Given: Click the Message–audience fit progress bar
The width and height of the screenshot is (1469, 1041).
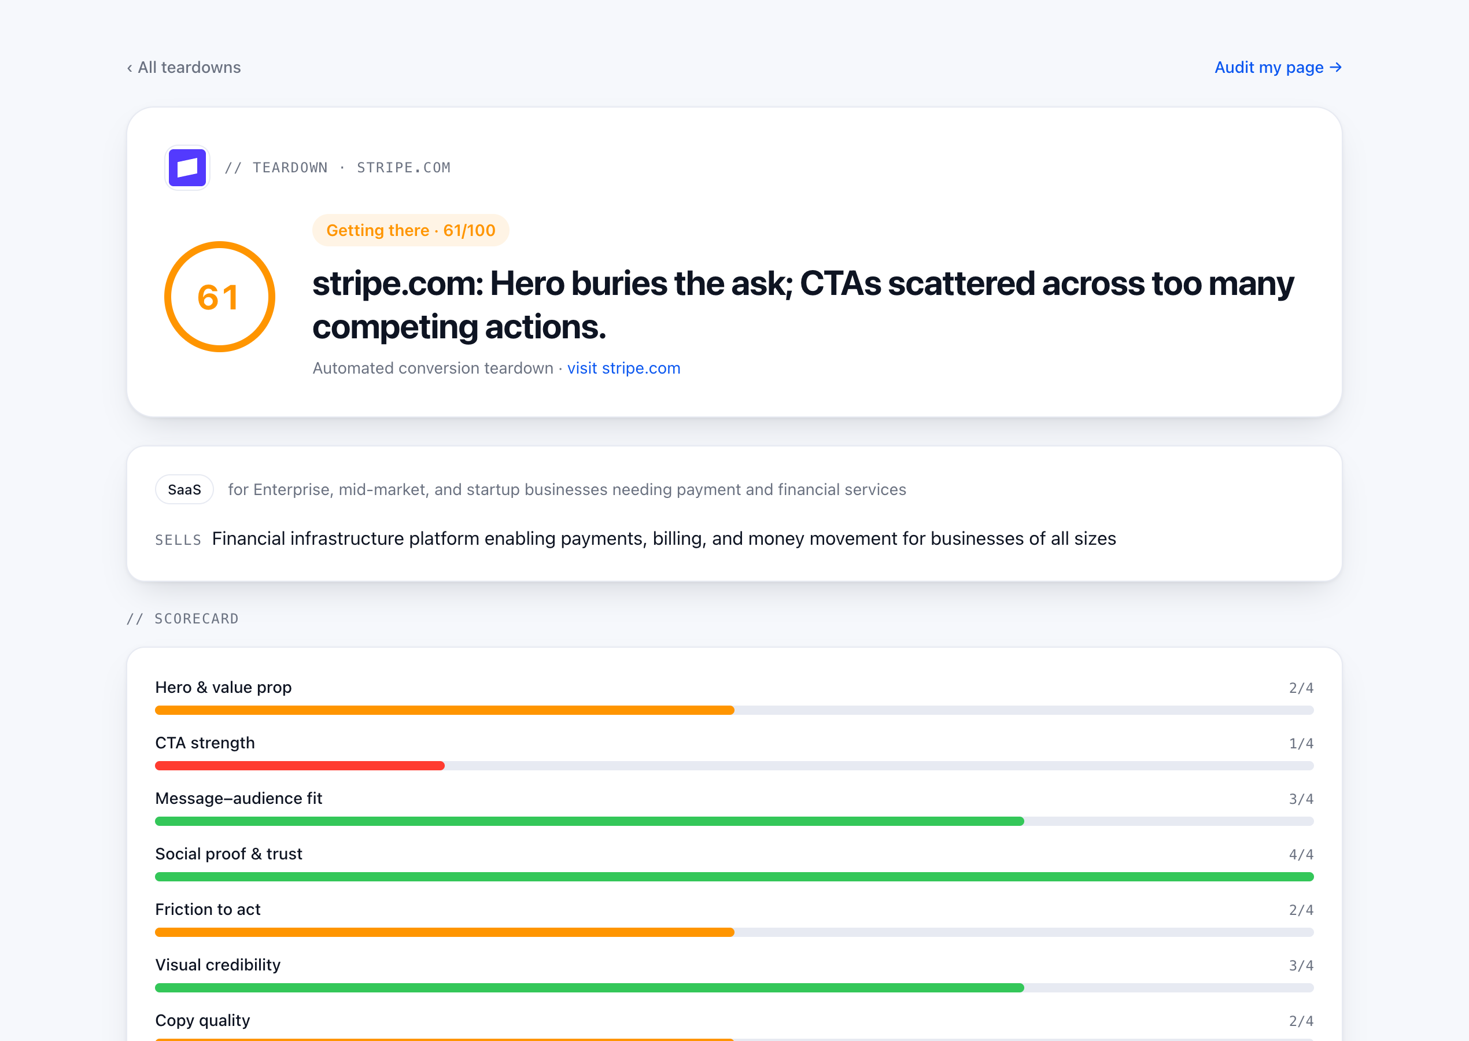Looking at the screenshot, I should click(x=734, y=821).
